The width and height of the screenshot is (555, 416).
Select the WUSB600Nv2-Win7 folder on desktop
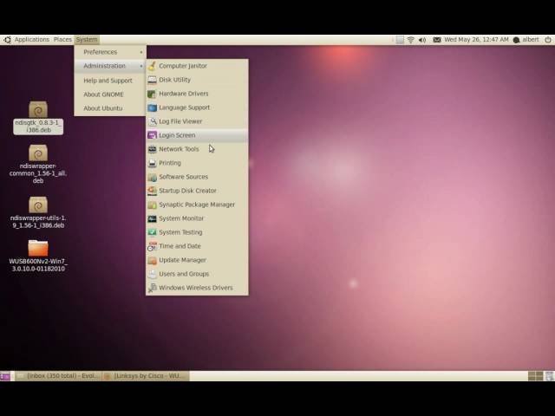[x=38, y=256]
